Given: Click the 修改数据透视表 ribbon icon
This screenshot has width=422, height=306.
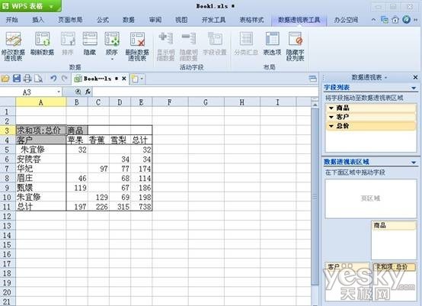Looking at the screenshot, I should pyautogui.click(x=13, y=46).
